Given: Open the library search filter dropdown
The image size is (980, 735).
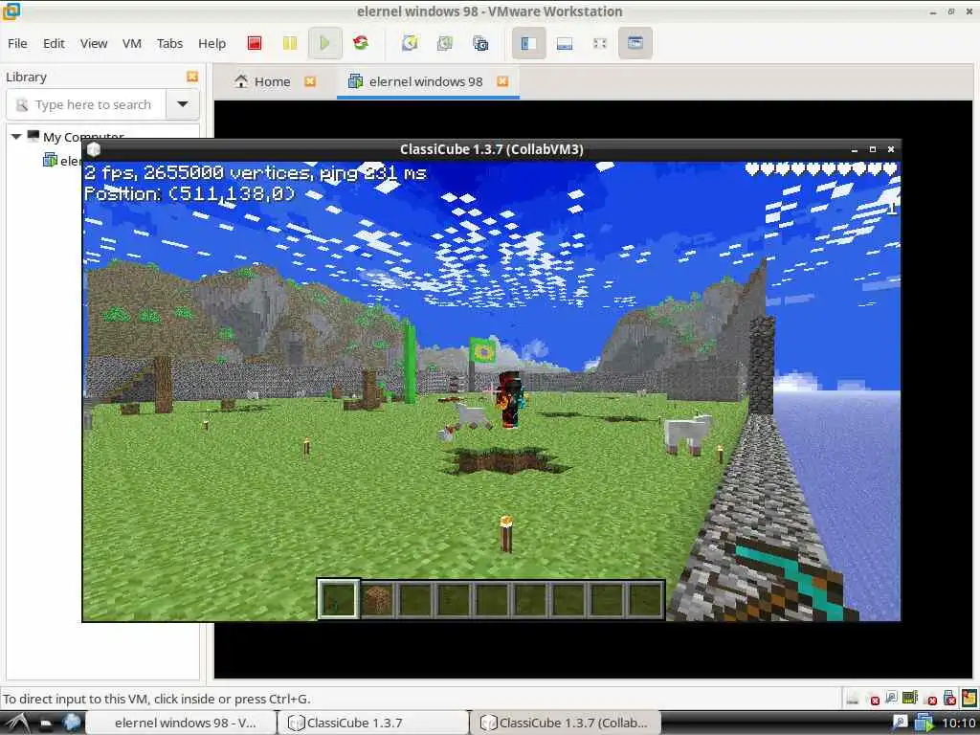Looking at the screenshot, I should (x=183, y=104).
